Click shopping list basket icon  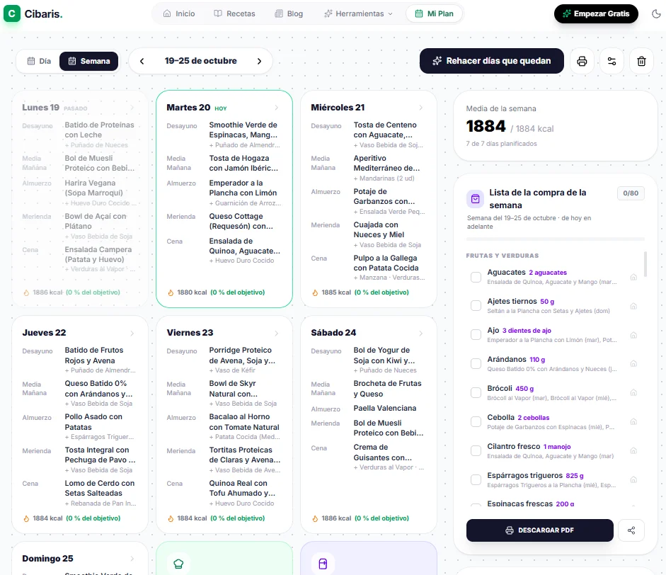pos(476,198)
